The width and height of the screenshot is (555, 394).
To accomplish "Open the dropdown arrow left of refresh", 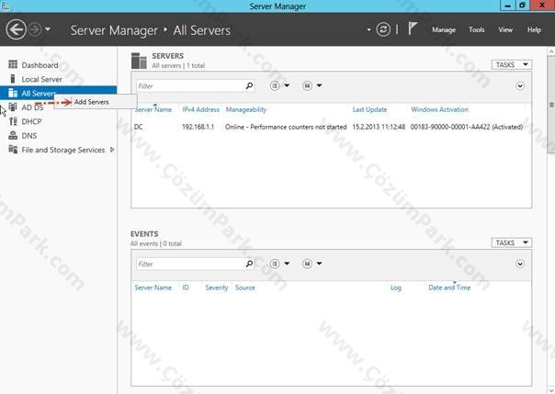I will tap(368, 29).
